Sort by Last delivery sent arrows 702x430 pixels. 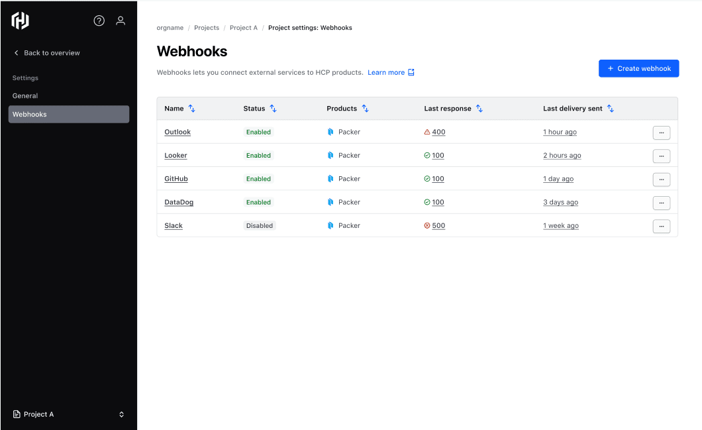click(x=611, y=109)
